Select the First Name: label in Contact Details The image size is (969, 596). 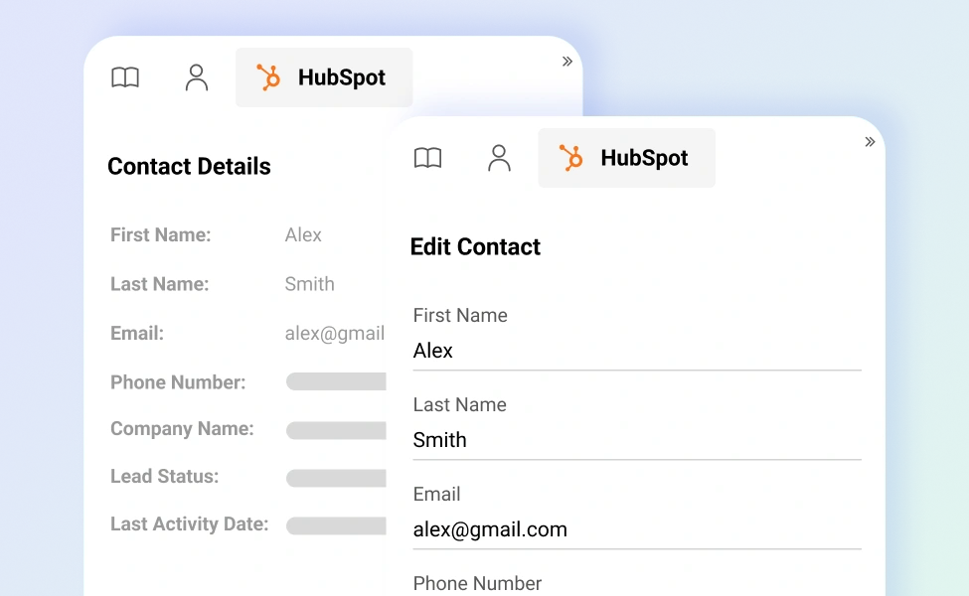pyautogui.click(x=161, y=234)
